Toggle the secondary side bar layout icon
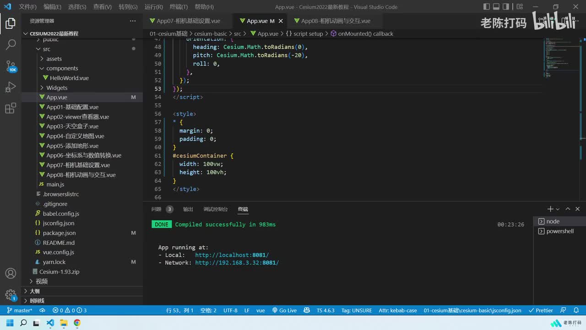The width and height of the screenshot is (586, 330). pyautogui.click(x=505, y=7)
